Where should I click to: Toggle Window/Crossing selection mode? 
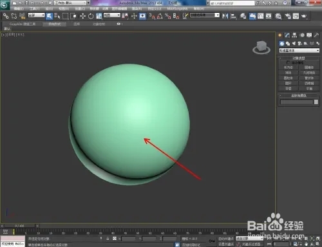(x=73, y=16)
